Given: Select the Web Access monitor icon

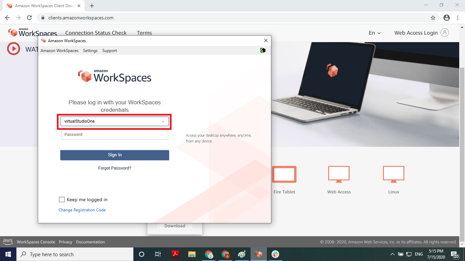Looking at the screenshot, I should [x=339, y=174].
